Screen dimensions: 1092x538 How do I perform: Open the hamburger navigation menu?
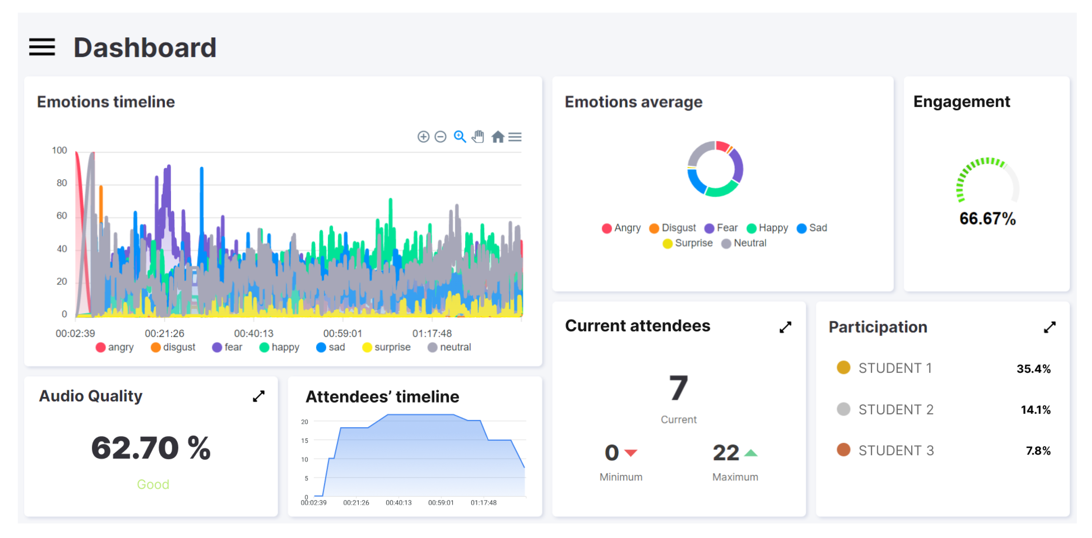tap(42, 47)
